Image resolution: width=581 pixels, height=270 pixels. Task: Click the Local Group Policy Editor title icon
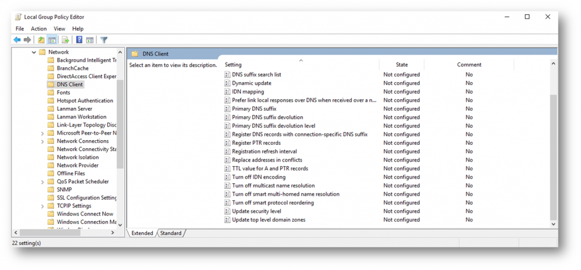point(18,17)
